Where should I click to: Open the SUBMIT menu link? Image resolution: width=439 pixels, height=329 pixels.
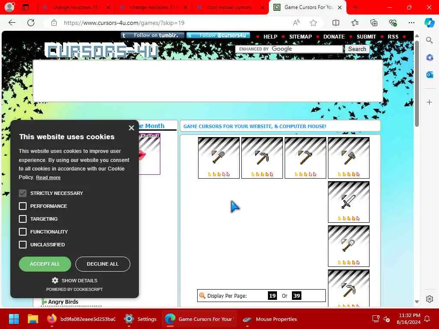tap(366, 37)
